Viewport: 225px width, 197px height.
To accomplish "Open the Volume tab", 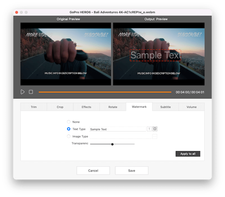I will pos(192,107).
